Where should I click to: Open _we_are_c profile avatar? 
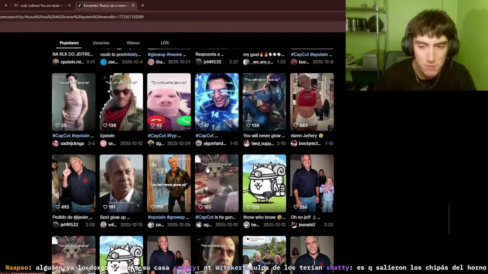[246, 62]
